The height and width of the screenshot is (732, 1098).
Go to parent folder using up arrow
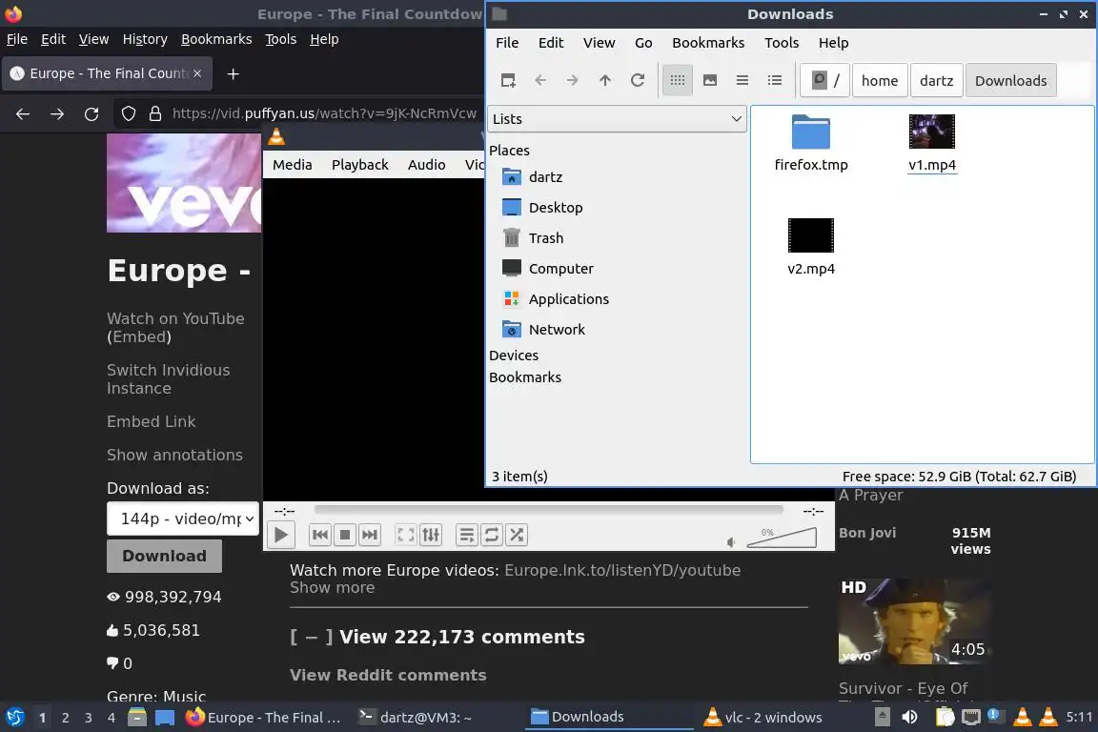pyautogui.click(x=605, y=81)
